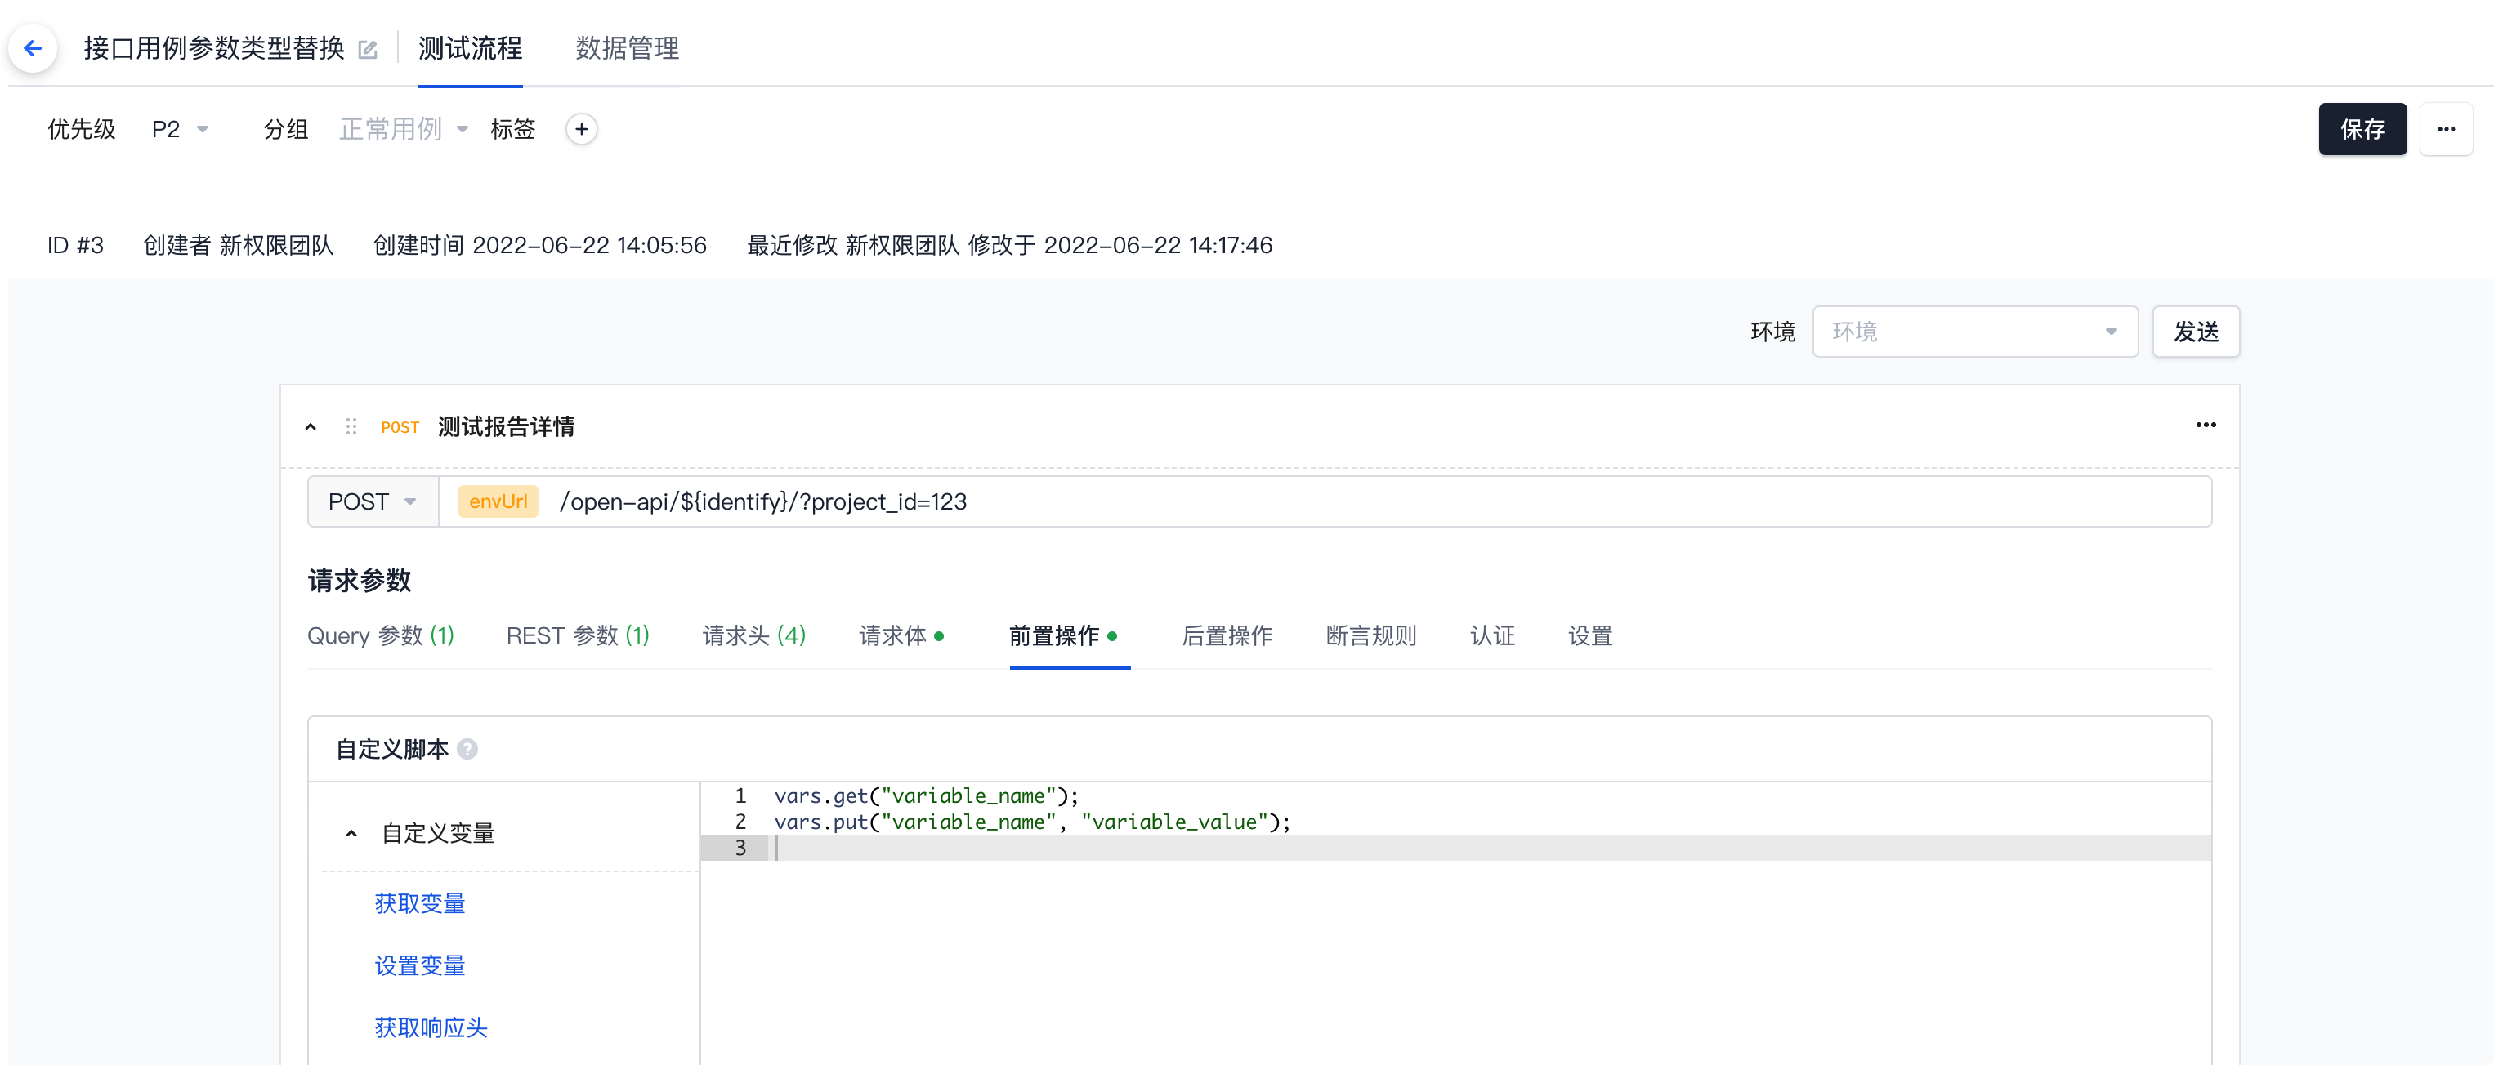Screen dimensions: 2494x1065
Task: Click the 发送 button
Action: click(2196, 332)
